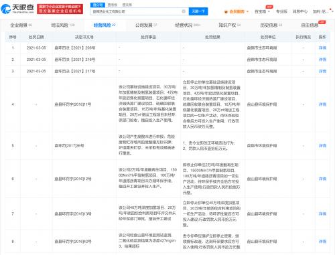The height and width of the screenshot is (255, 335).
Task: Click the 2021-03-05 date in row 2
Action: pyautogui.click(x=36, y=60)
